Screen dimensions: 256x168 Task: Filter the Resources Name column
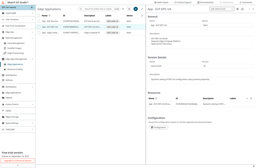(156, 99)
